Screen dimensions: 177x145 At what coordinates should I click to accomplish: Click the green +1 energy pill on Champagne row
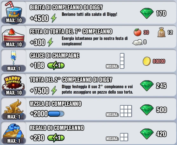pyautogui.click(x=56, y=65)
